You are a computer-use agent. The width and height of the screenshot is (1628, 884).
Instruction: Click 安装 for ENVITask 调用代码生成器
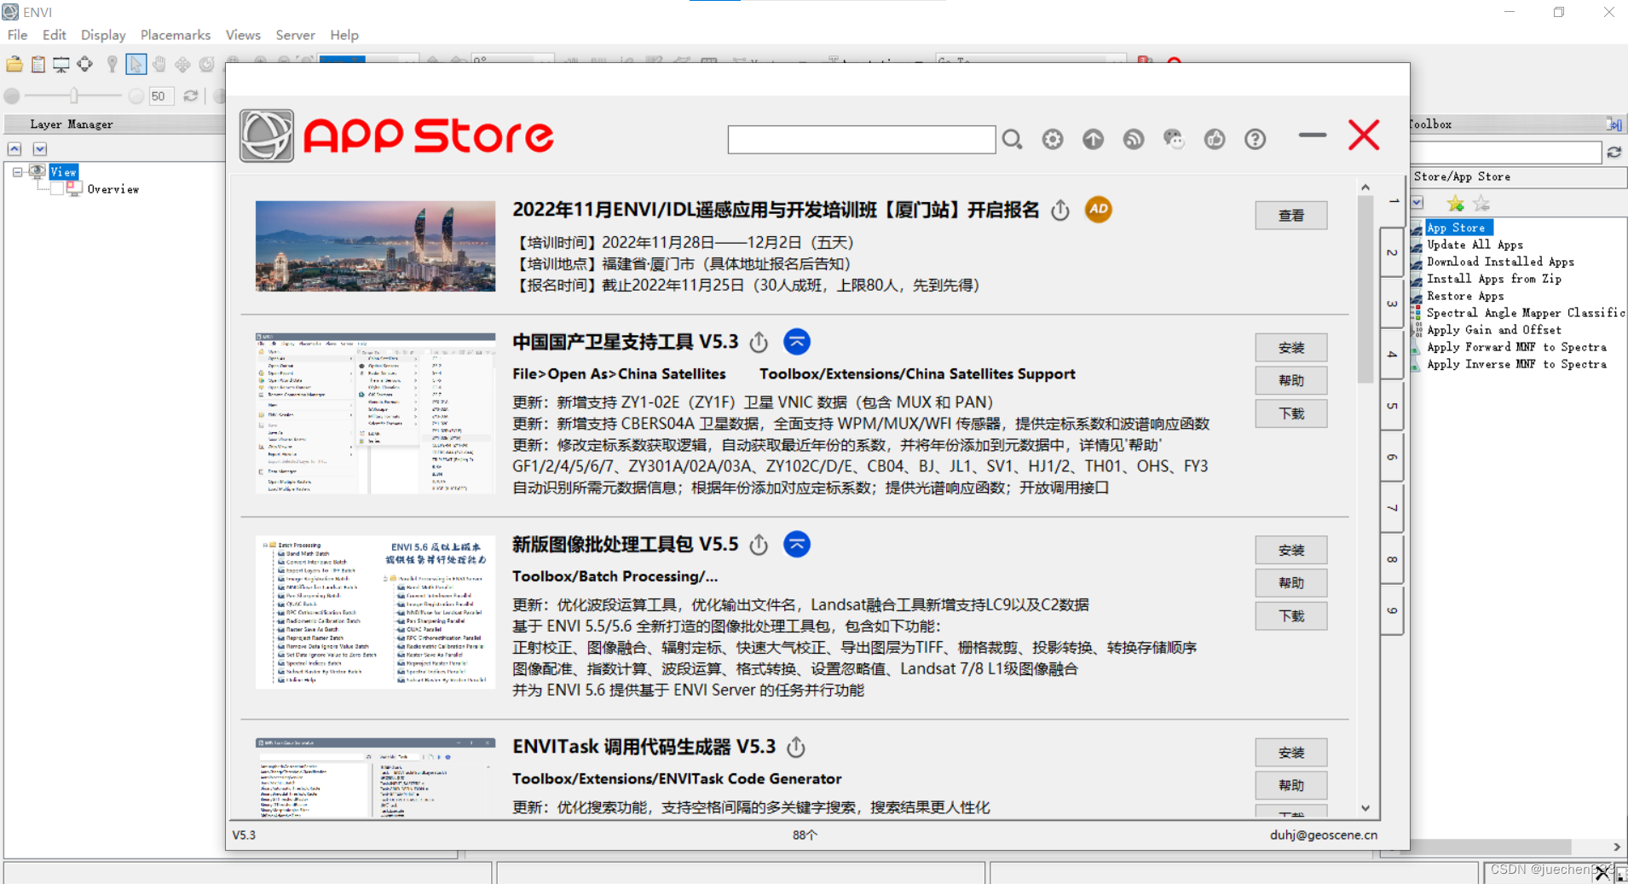[x=1290, y=753]
